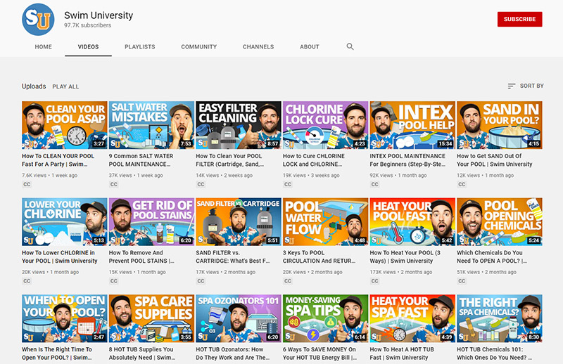The height and width of the screenshot is (364, 563).
Task: Click CC badge under EASY FILTER CLEANING video
Action: coord(201,184)
